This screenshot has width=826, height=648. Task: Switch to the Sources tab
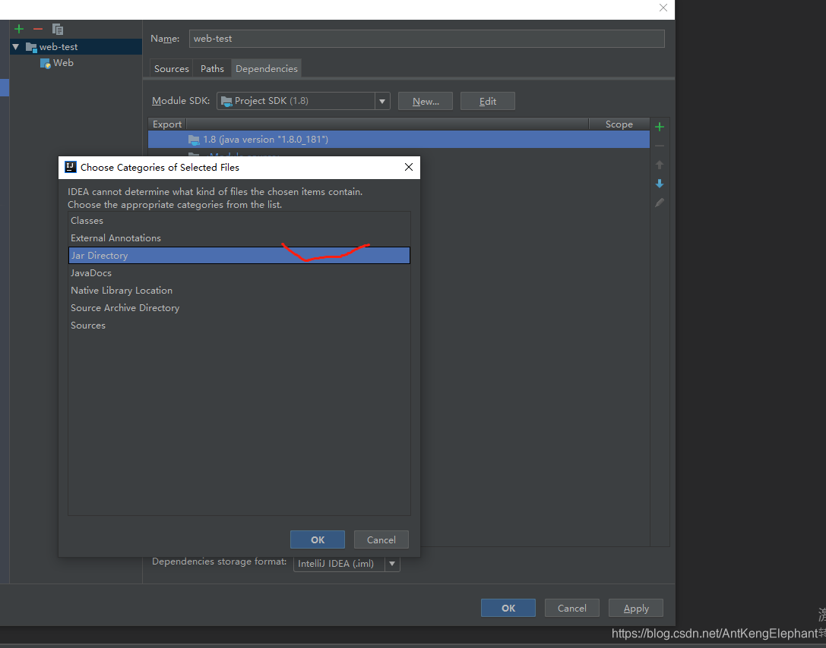pyautogui.click(x=171, y=68)
